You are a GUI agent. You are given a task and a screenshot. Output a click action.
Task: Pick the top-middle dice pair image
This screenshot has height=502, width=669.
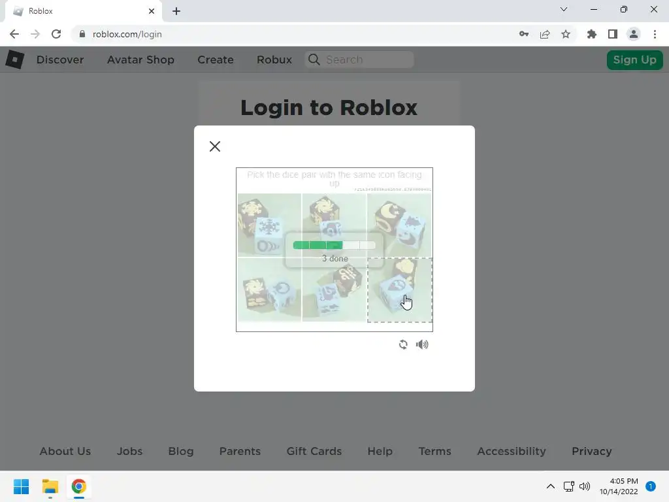[334, 226]
